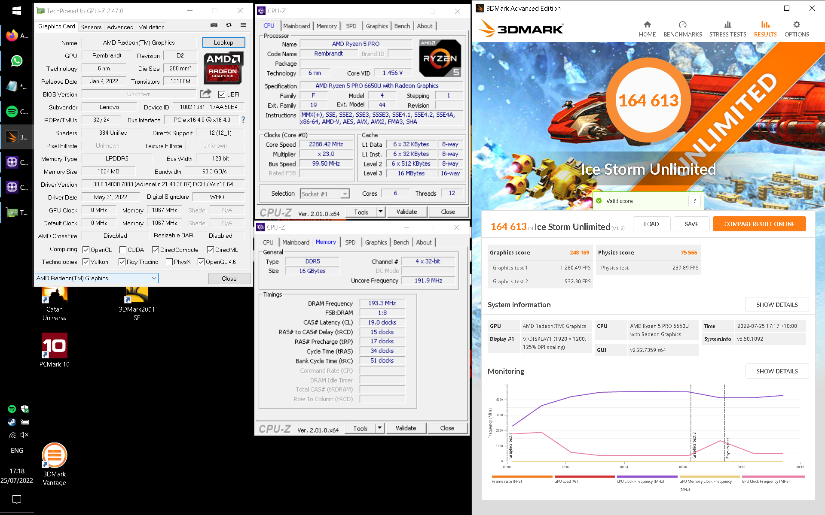825x515 pixels.
Task: Open the Windows Start menu
Action: 17,11
